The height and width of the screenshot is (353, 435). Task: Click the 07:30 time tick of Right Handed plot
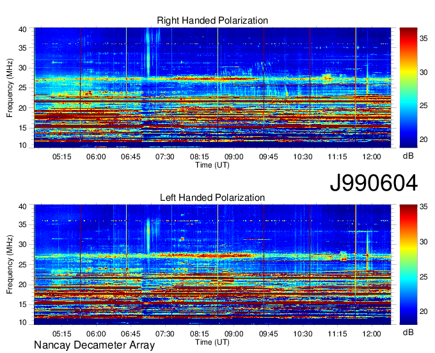(x=165, y=157)
